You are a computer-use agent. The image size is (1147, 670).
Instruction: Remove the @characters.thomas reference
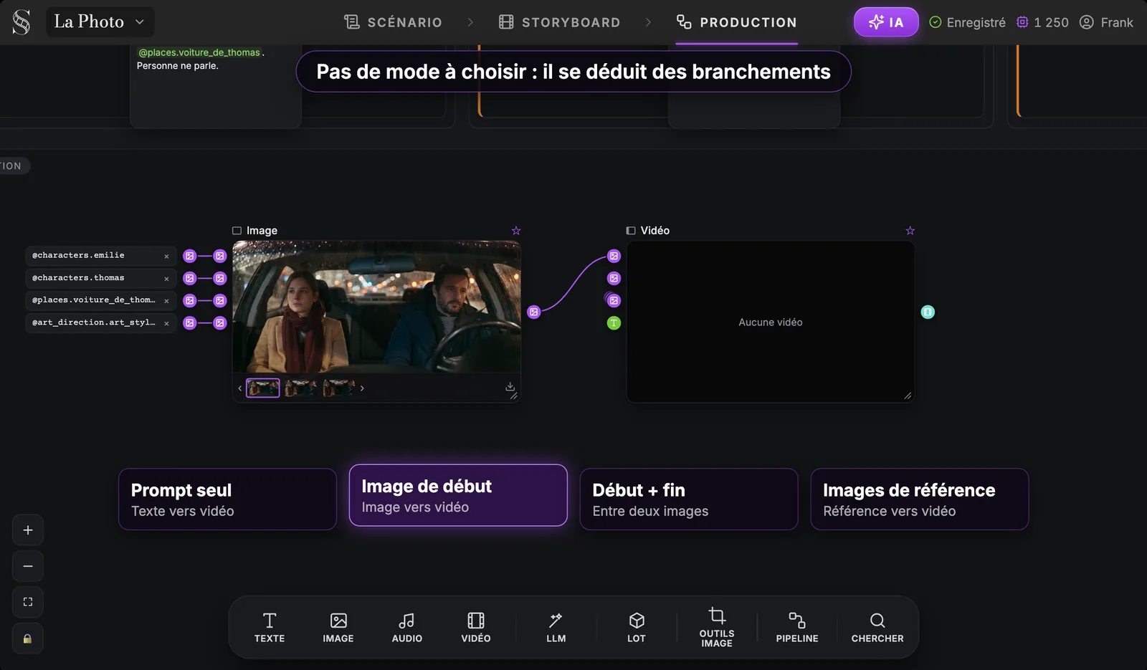(166, 279)
